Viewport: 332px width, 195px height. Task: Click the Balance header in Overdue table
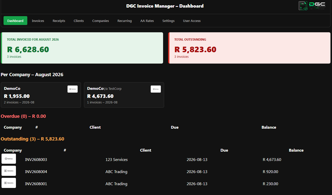(x=269, y=127)
